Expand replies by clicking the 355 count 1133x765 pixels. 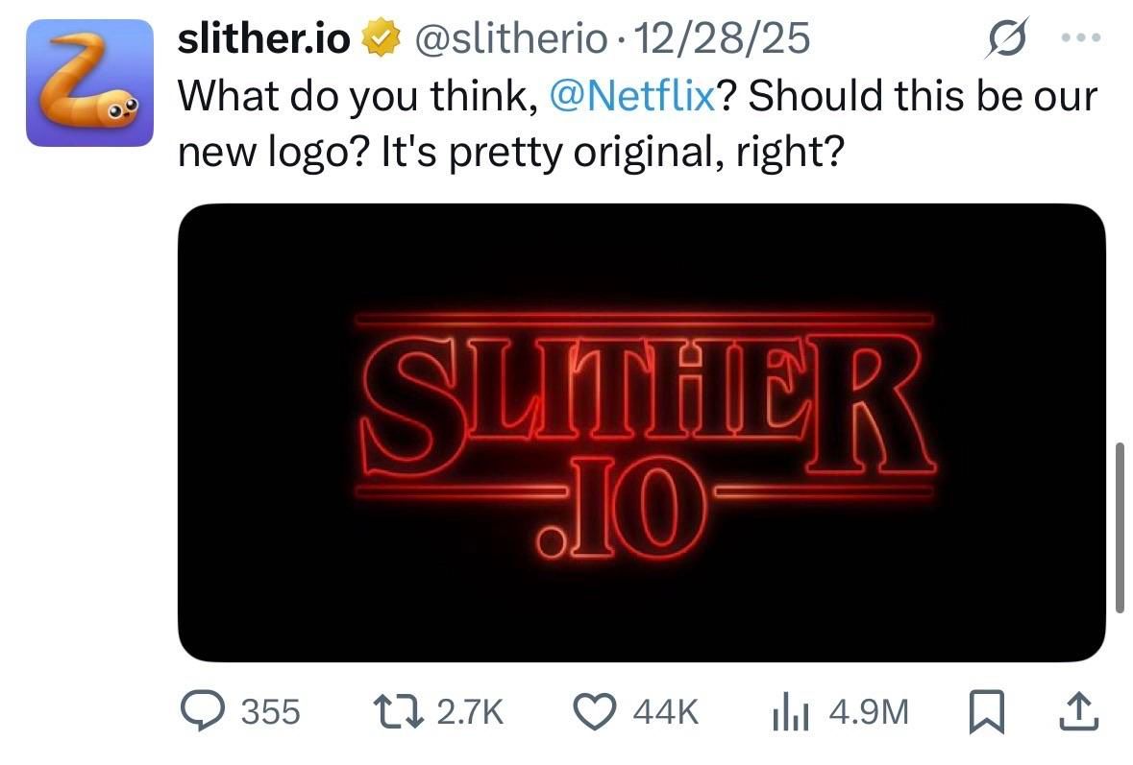pyautogui.click(x=269, y=712)
